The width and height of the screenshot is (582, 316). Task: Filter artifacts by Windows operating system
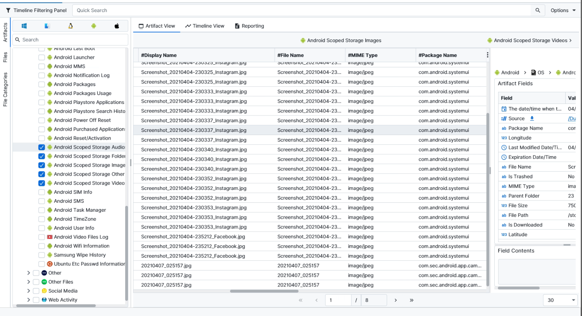coord(24,26)
